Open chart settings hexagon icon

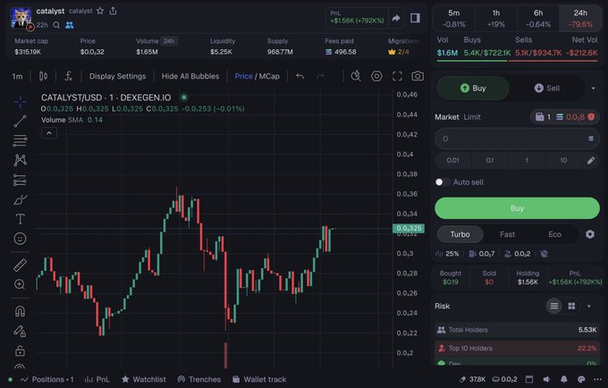coord(376,76)
